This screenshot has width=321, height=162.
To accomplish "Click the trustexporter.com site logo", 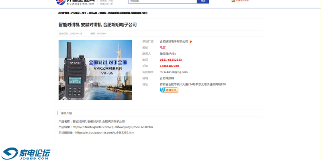I will pos(76,2).
